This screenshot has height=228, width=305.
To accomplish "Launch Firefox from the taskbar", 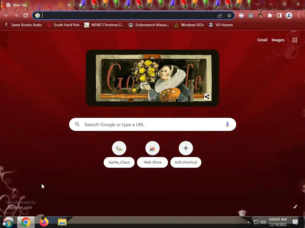I will (44, 222).
